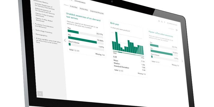Open Hipster Coffee Unaided Awareness variable
214x107 pixels.
(x=44, y=15)
